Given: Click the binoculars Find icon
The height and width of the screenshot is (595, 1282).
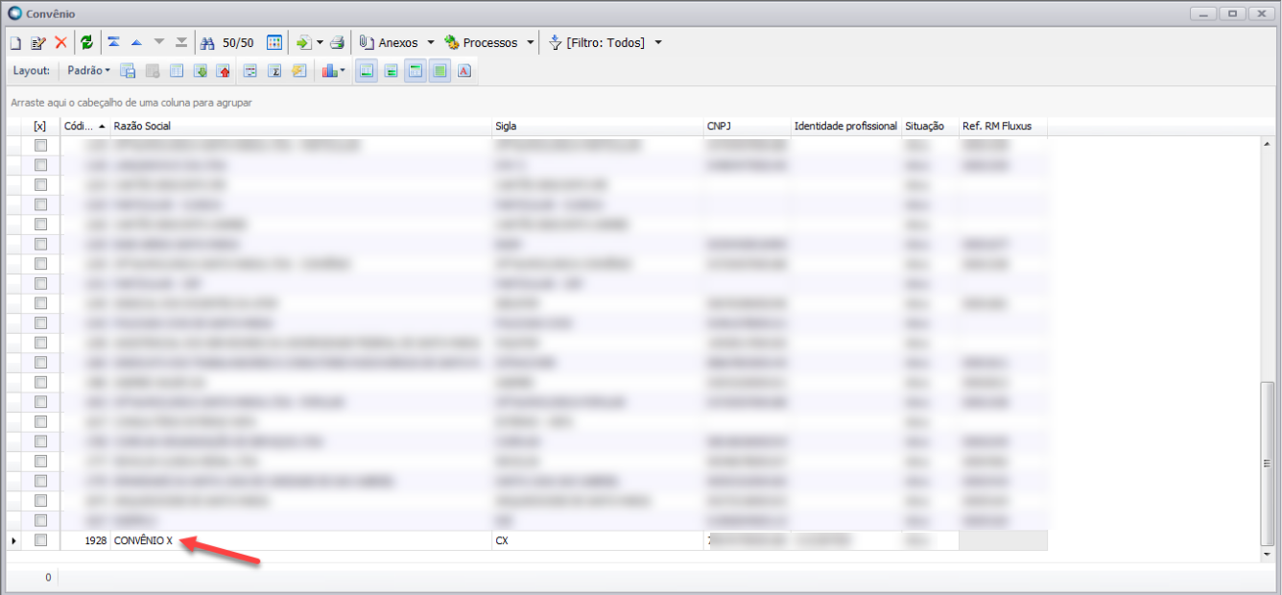Looking at the screenshot, I should click(x=208, y=43).
